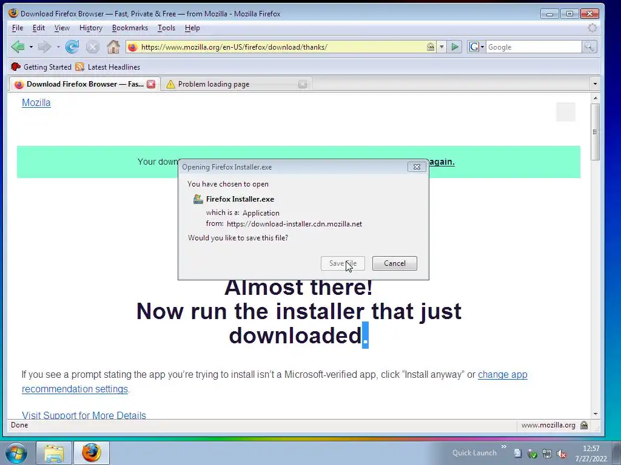
Task: Open the search engine selector dropdown
Action: click(x=477, y=47)
